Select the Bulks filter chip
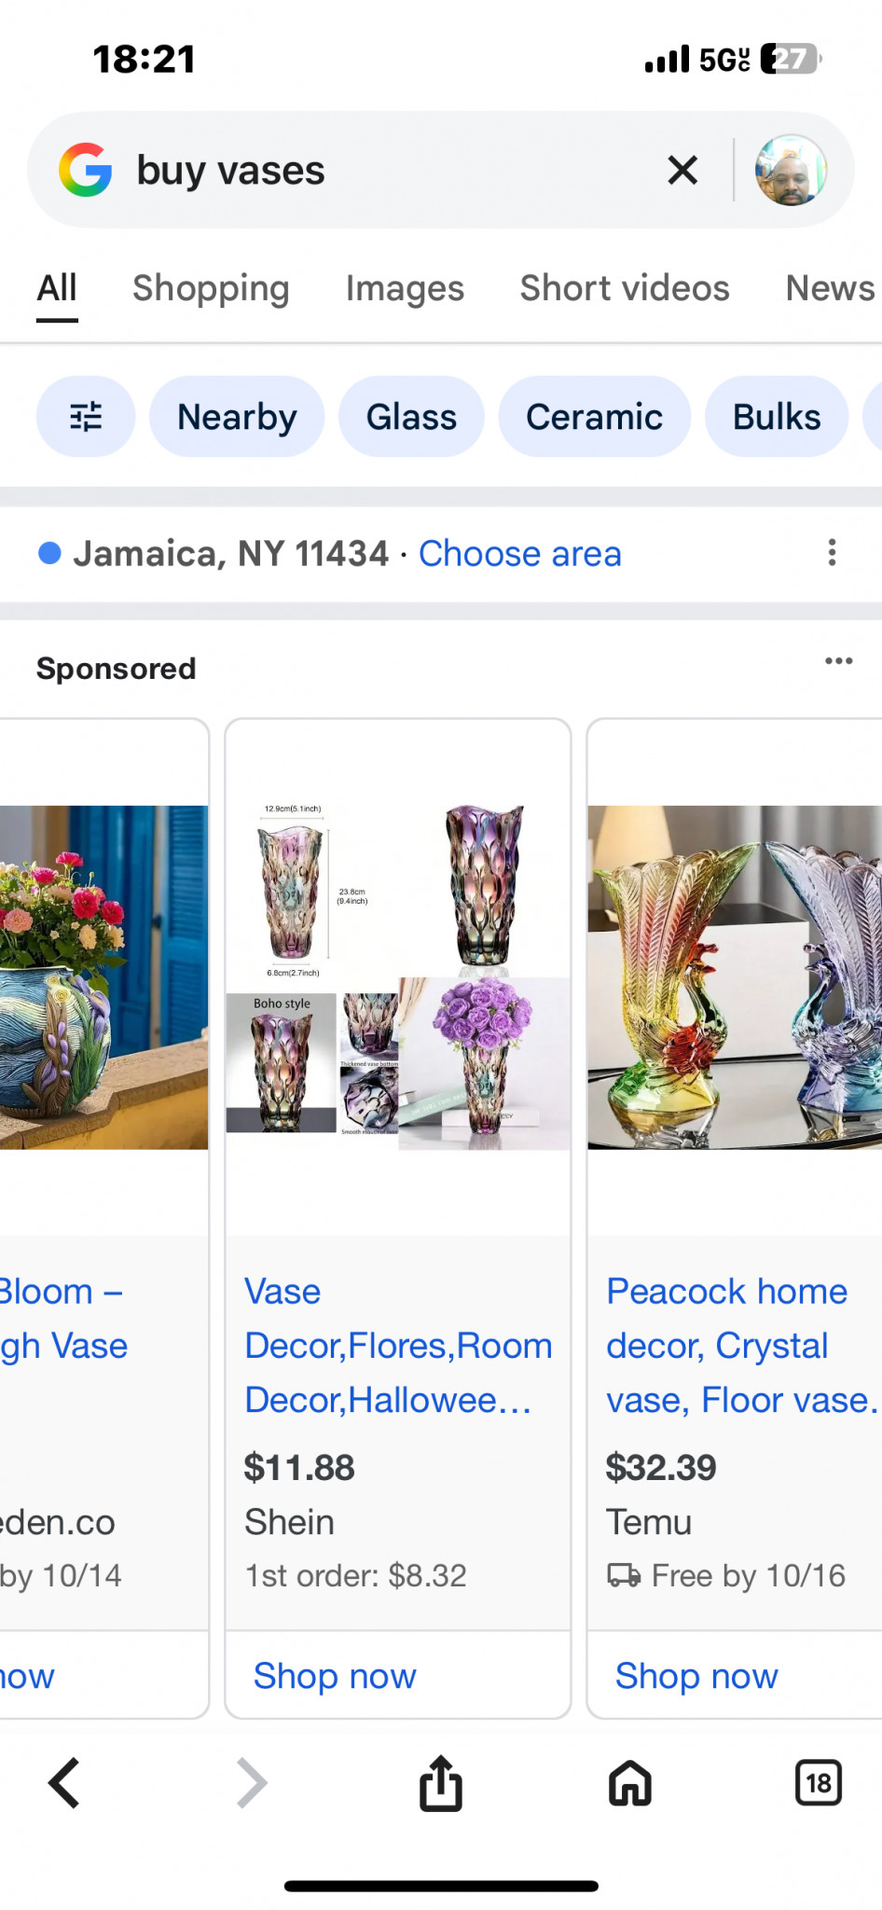This screenshot has height=1910, width=882. pos(777,417)
